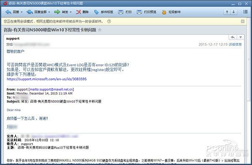Dismiss the conversation mode notice bar
Image resolution: width=252 pixels, height=165 pixels.
243,21
